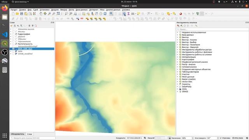249x140 pixels.
Task: Open Visual Studio Code from the dock
Action: pyautogui.click(x=5, y=35)
